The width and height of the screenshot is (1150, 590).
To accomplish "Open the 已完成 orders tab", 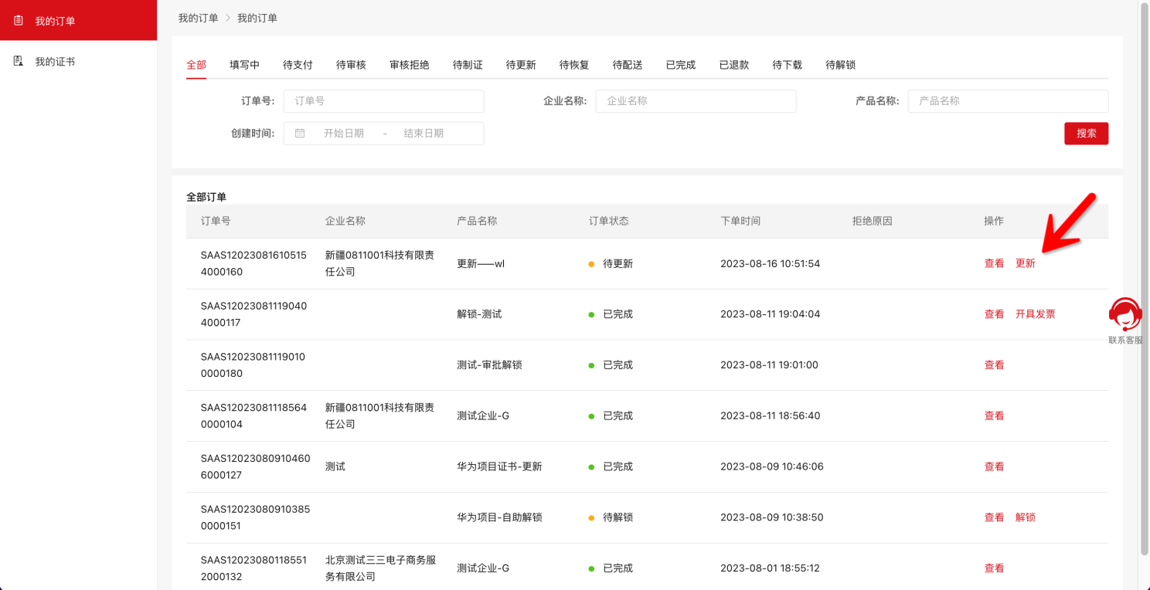I will pos(680,65).
